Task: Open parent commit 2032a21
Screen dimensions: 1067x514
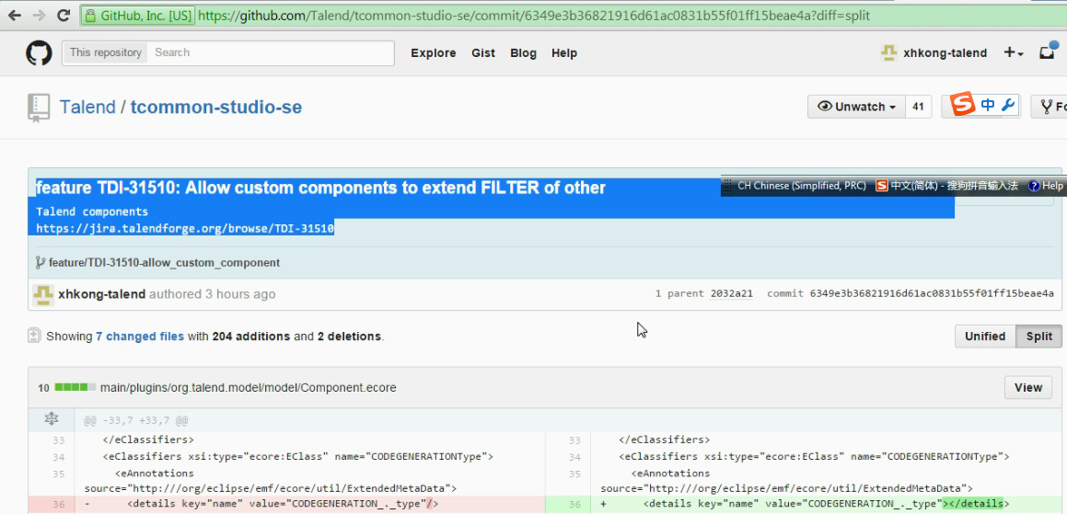Action: [x=732, y=293]
